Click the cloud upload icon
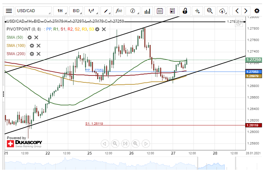Image resolution: width=263 pixels, height=173 pixels. pyautogui.click(x=222, y=11)
